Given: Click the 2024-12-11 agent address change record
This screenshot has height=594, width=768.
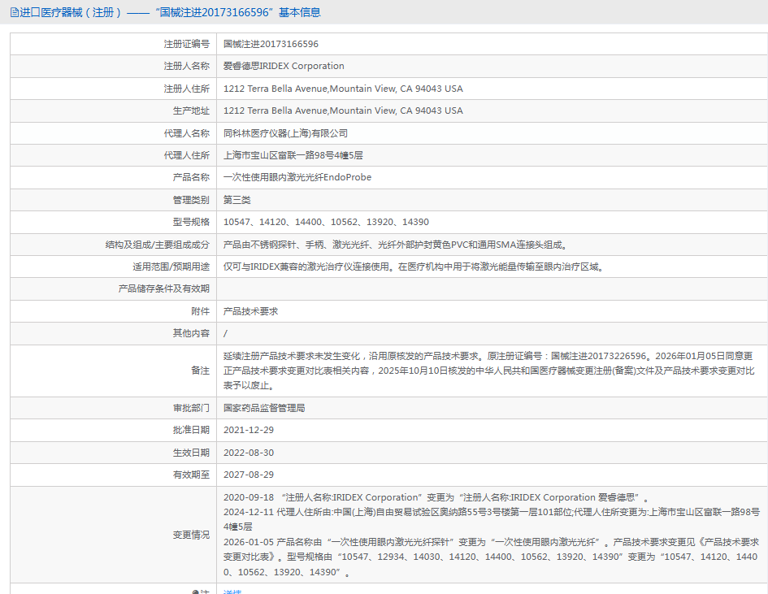Looking at the screenshot, I should pyautogui.click(x=491, y=519).
